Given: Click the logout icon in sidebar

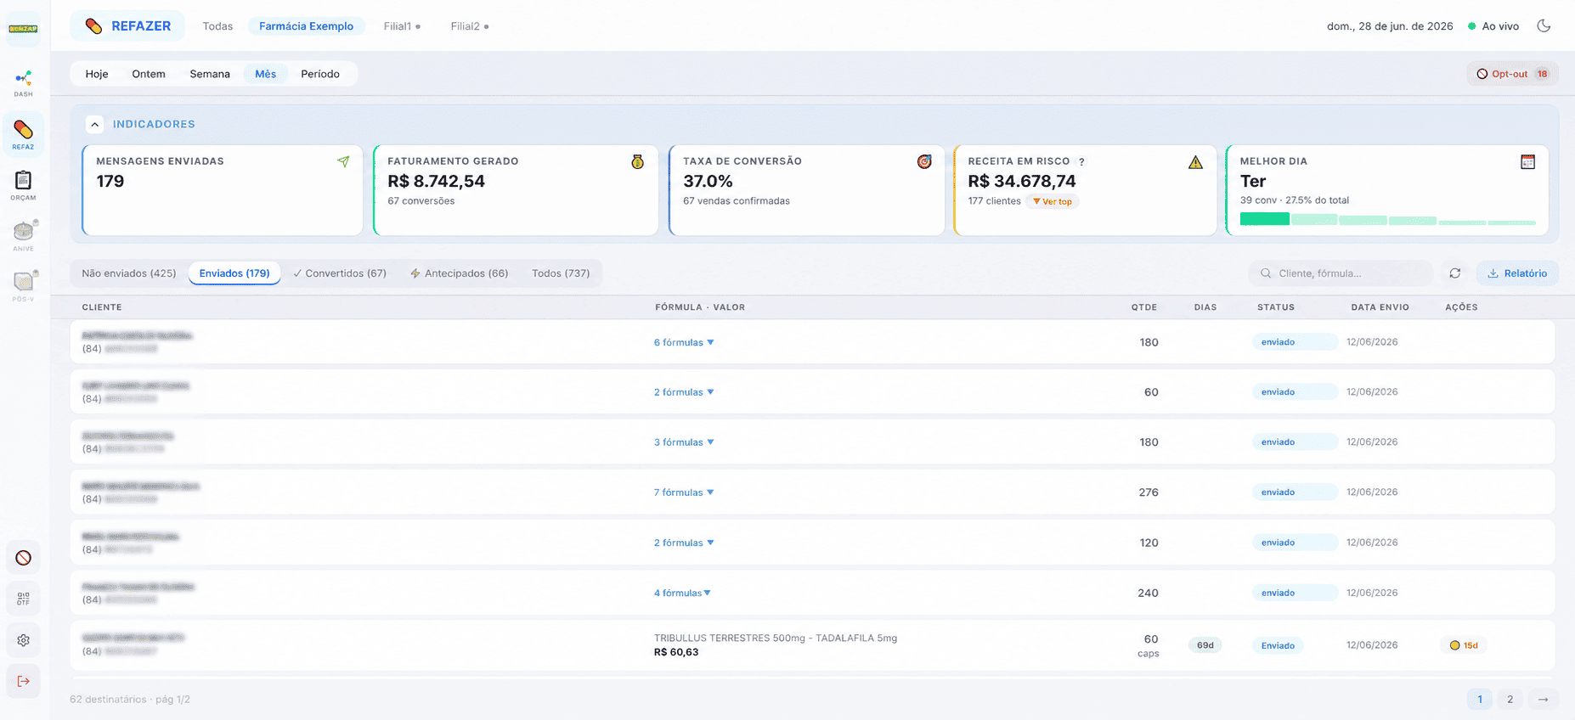Looking at the screenshot, I should coord(24,681).
